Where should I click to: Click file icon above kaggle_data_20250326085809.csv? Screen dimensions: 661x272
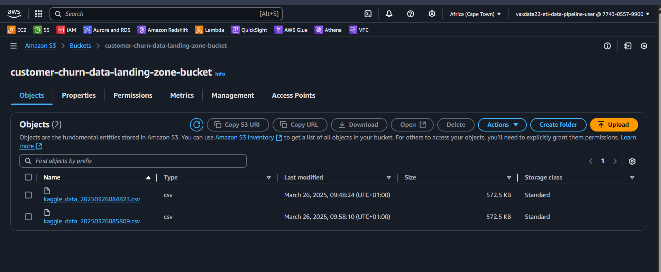(x=47, y=213)
